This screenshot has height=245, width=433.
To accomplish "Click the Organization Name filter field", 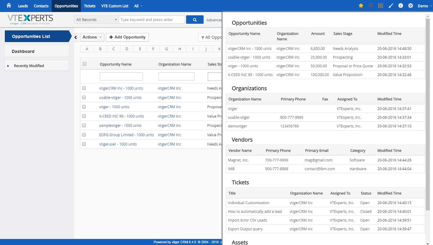I will click(177, 76).
